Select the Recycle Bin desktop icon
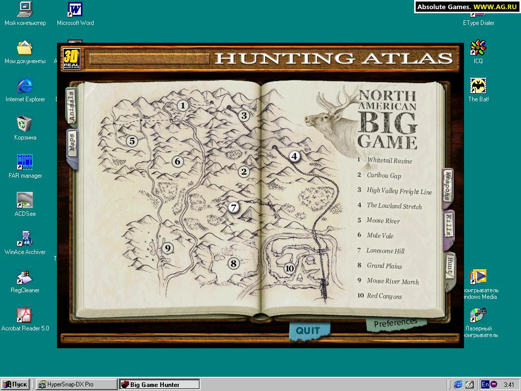The image size is (521, 391). [x=25, y=128]
